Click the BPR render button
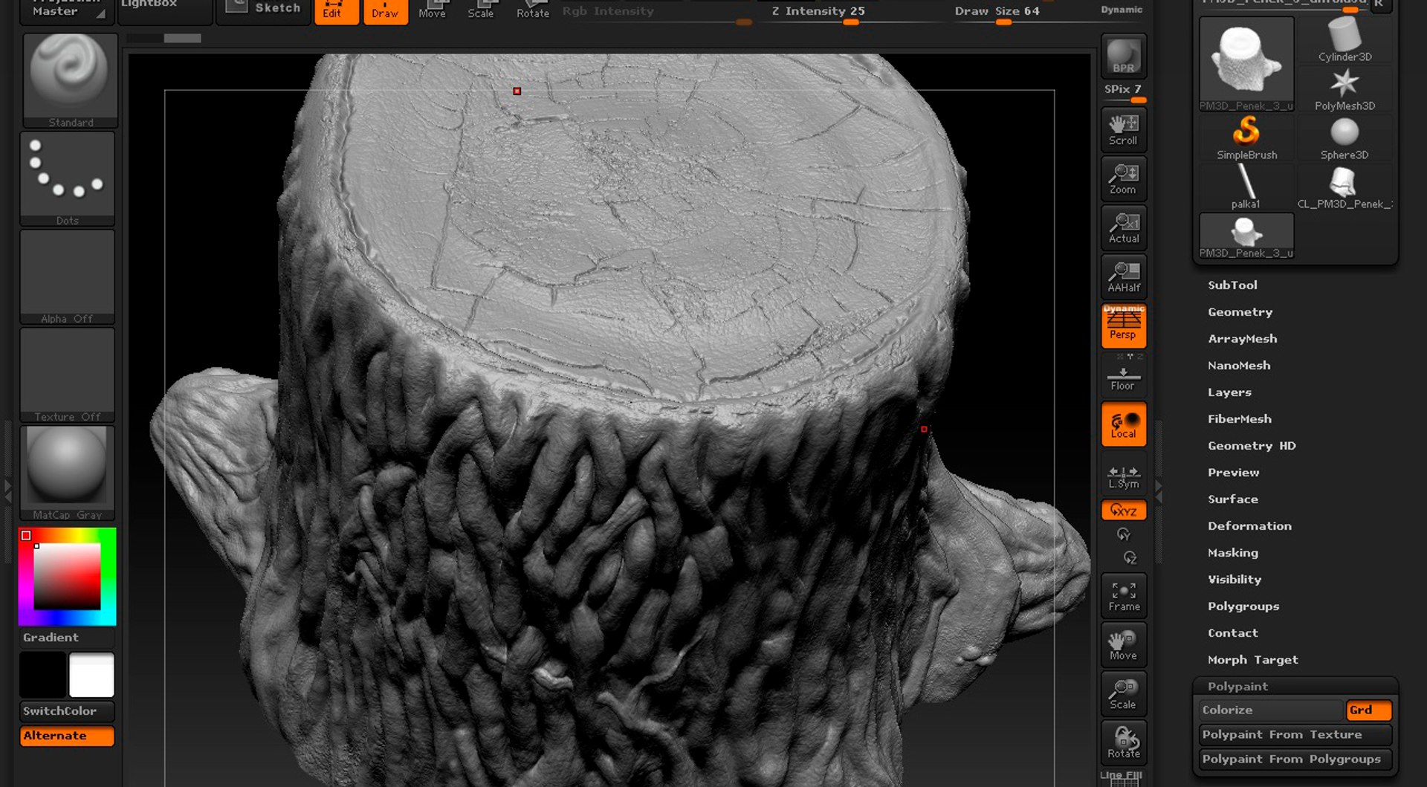Image resolution: width=1427 pixels, height=787 pixels. point(1123,56)
